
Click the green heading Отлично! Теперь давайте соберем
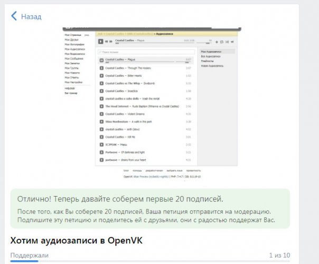[x=120, y=199]
